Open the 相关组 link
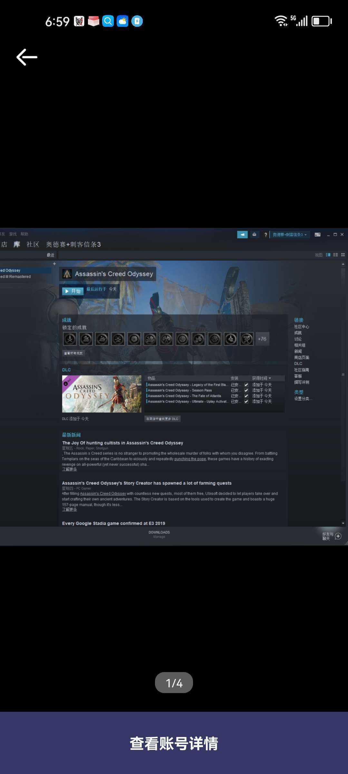Screen dimensions: 348x774 point(300,345)
